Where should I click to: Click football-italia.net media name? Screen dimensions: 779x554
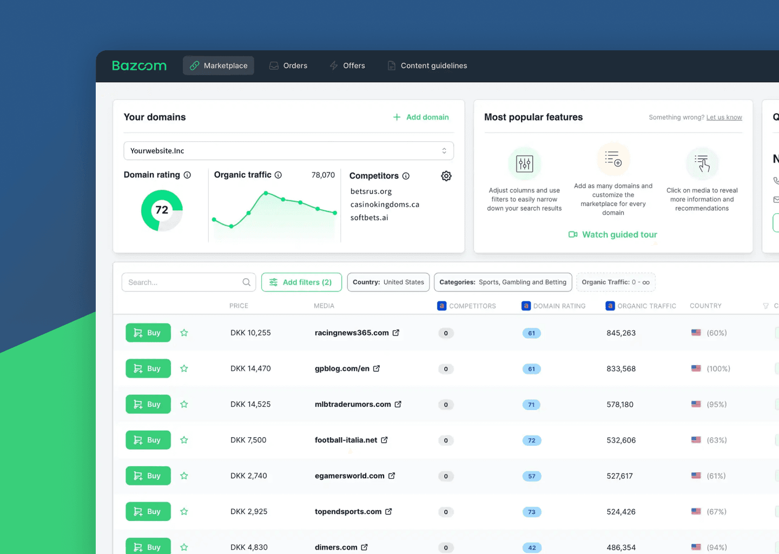tap(346, 440)
